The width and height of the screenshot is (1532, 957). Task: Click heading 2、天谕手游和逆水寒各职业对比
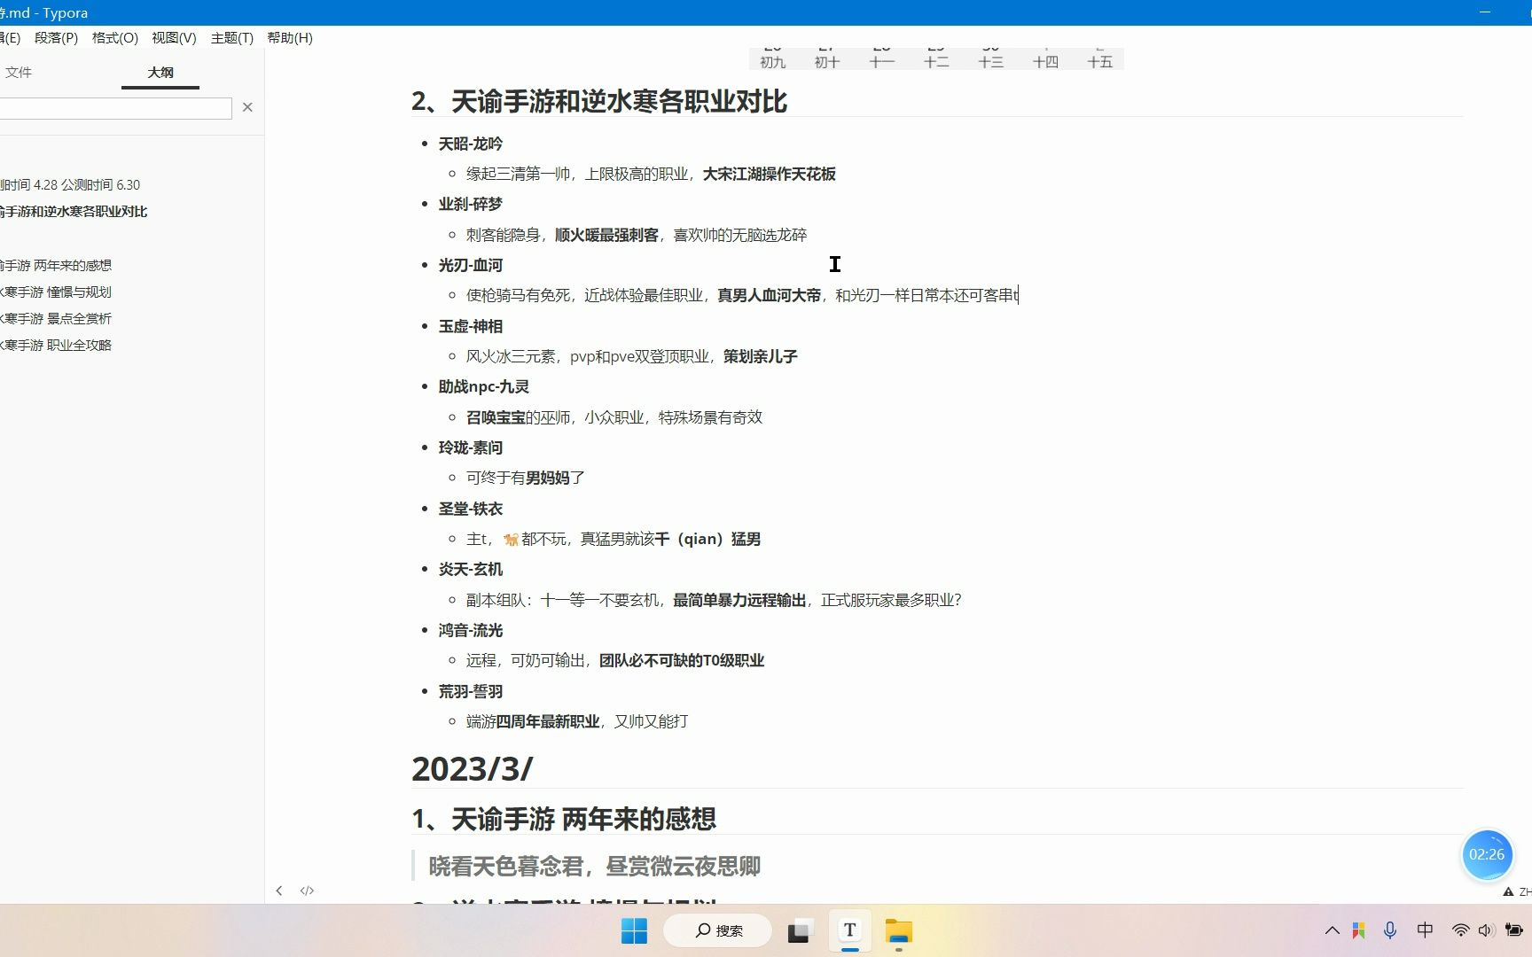599,101
